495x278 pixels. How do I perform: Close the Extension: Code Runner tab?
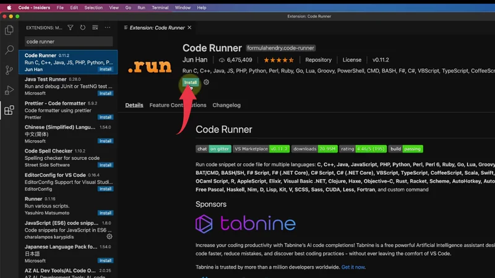click(x=189, y=28)
